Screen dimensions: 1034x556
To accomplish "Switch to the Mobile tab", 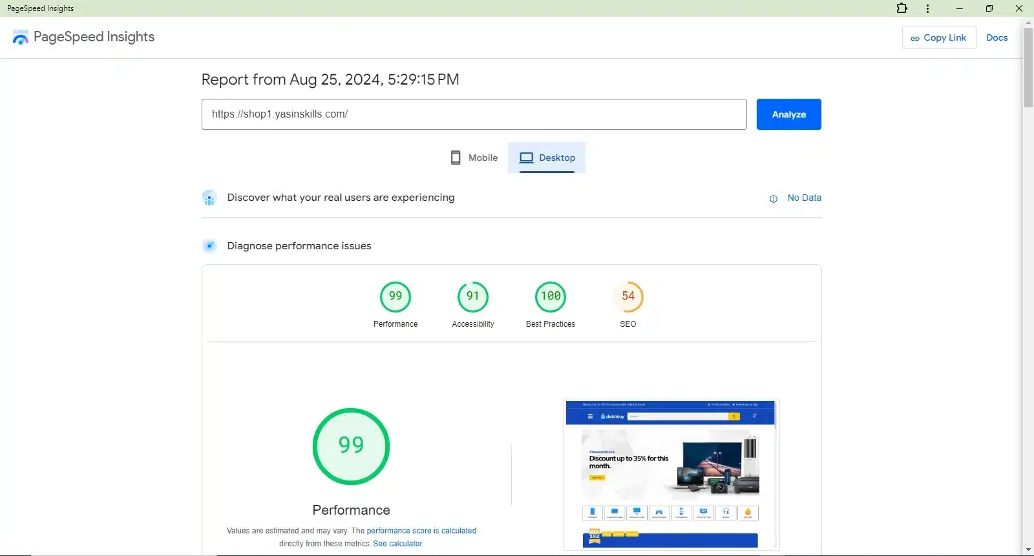I will 474,158.
